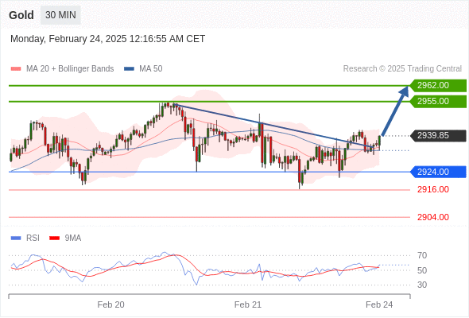Click the 9MA legend label
Viewport: 469px width, 318px height.
[73, 238]
